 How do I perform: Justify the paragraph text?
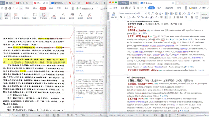(x=178, y=17)
